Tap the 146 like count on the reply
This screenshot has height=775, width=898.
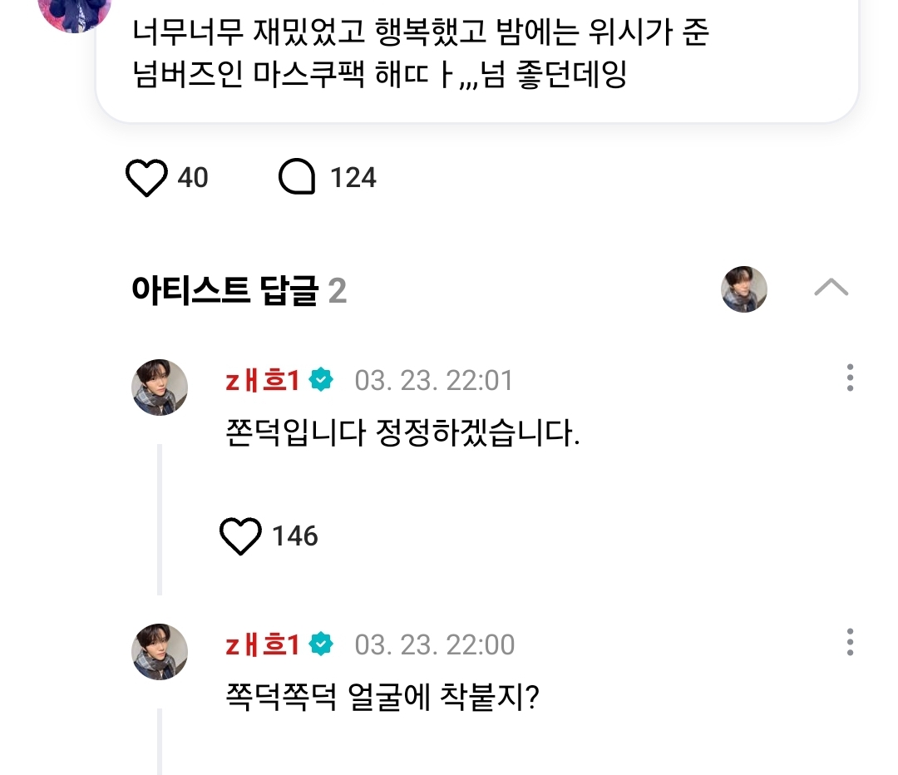(295, 536)
